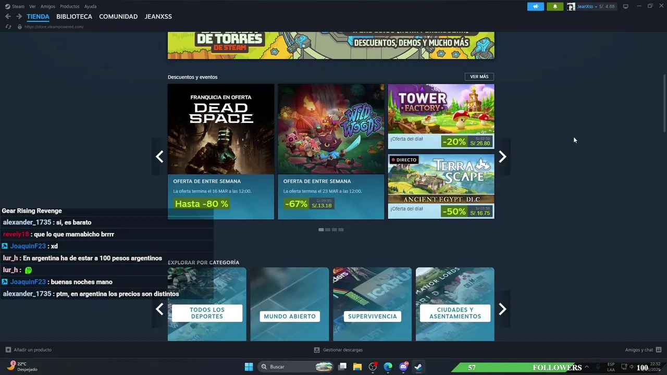
Task: Open the Ver menu
Action: point(32,6)
